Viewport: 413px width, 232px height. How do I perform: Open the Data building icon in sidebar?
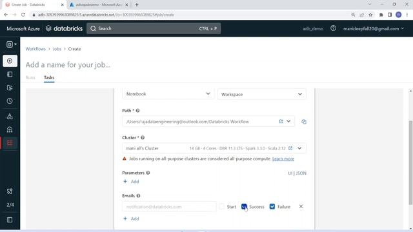(10, 130)
